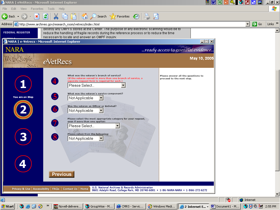The width and height of the screenshot is (280, 210).
Task: Click the Back arrow icon in IE toolbar
Action: point(5,16)
